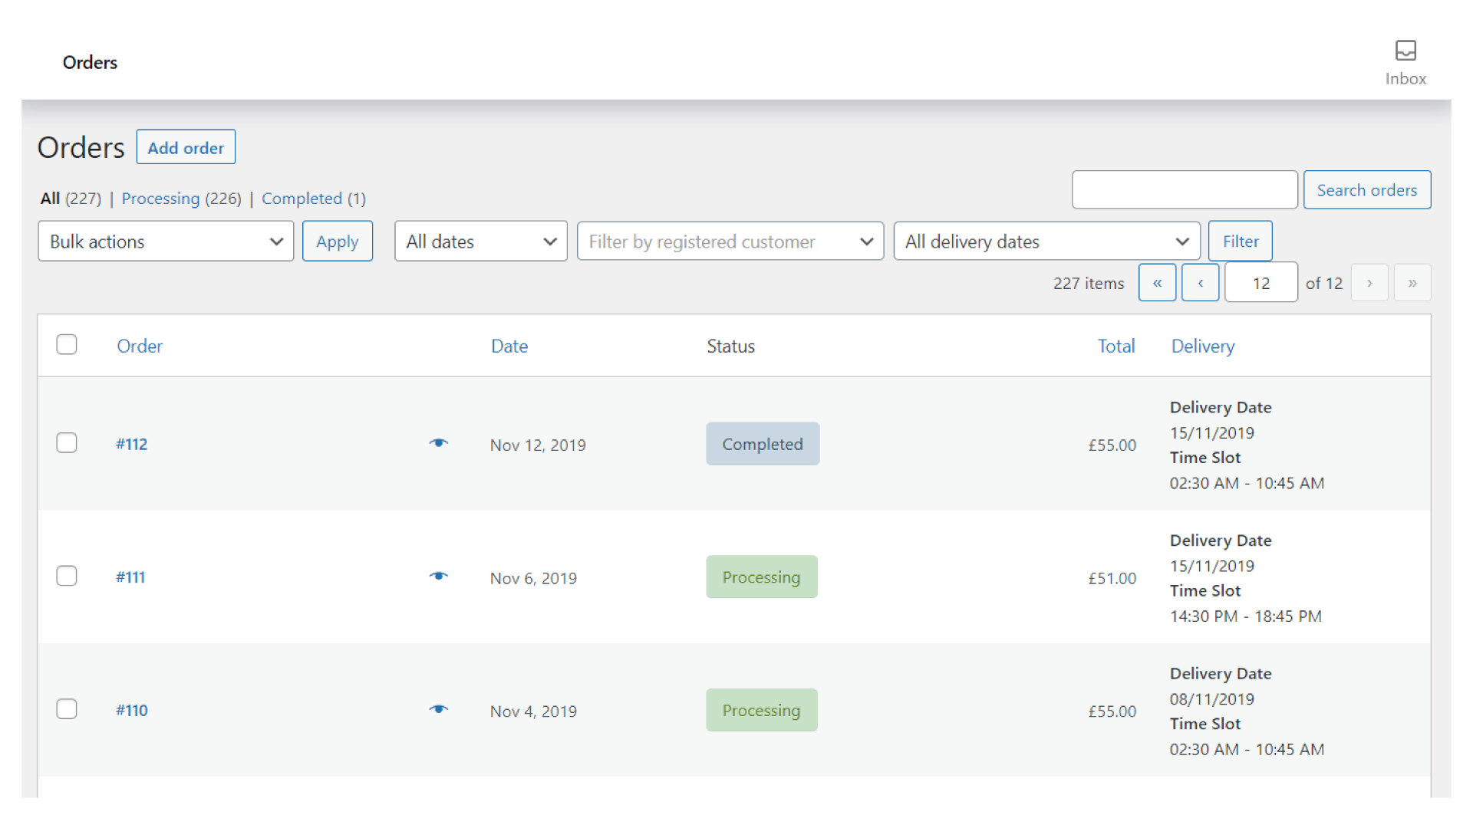Click the eye/preview icon on order #112

[x=440, y=443]
